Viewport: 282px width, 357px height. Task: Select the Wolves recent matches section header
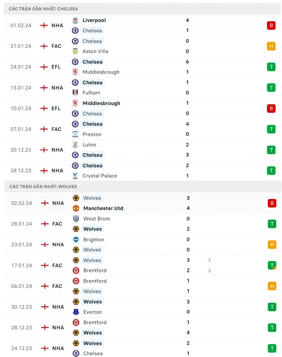(43, 186)
